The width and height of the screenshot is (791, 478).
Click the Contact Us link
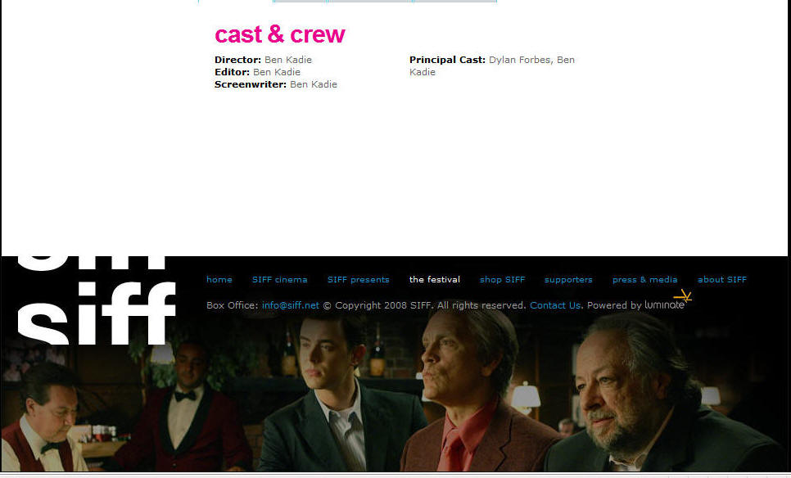pyautogui.click(x=555, y=305)
